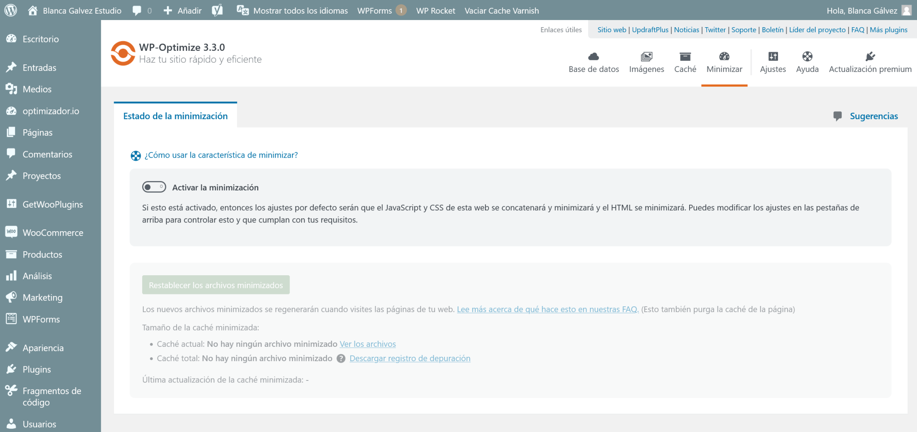The width and height of the screenshot is (917, 432).
Task: Open WP Rocket in admin bar
Action: [436, 11]
